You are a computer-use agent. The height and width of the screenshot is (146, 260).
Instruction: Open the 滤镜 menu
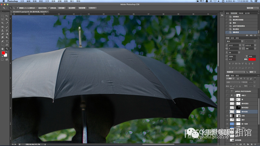[x=59, y=1]
